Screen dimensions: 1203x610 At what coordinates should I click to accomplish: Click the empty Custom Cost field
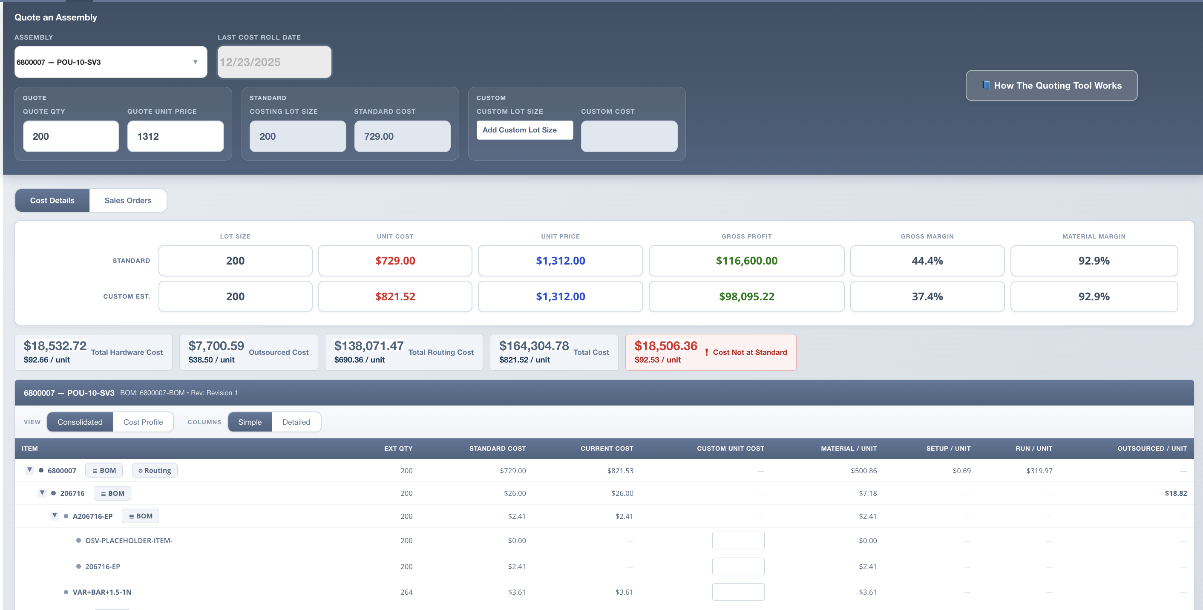pos(629,136)
